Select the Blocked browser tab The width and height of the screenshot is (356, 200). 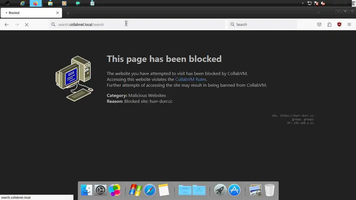31,13
